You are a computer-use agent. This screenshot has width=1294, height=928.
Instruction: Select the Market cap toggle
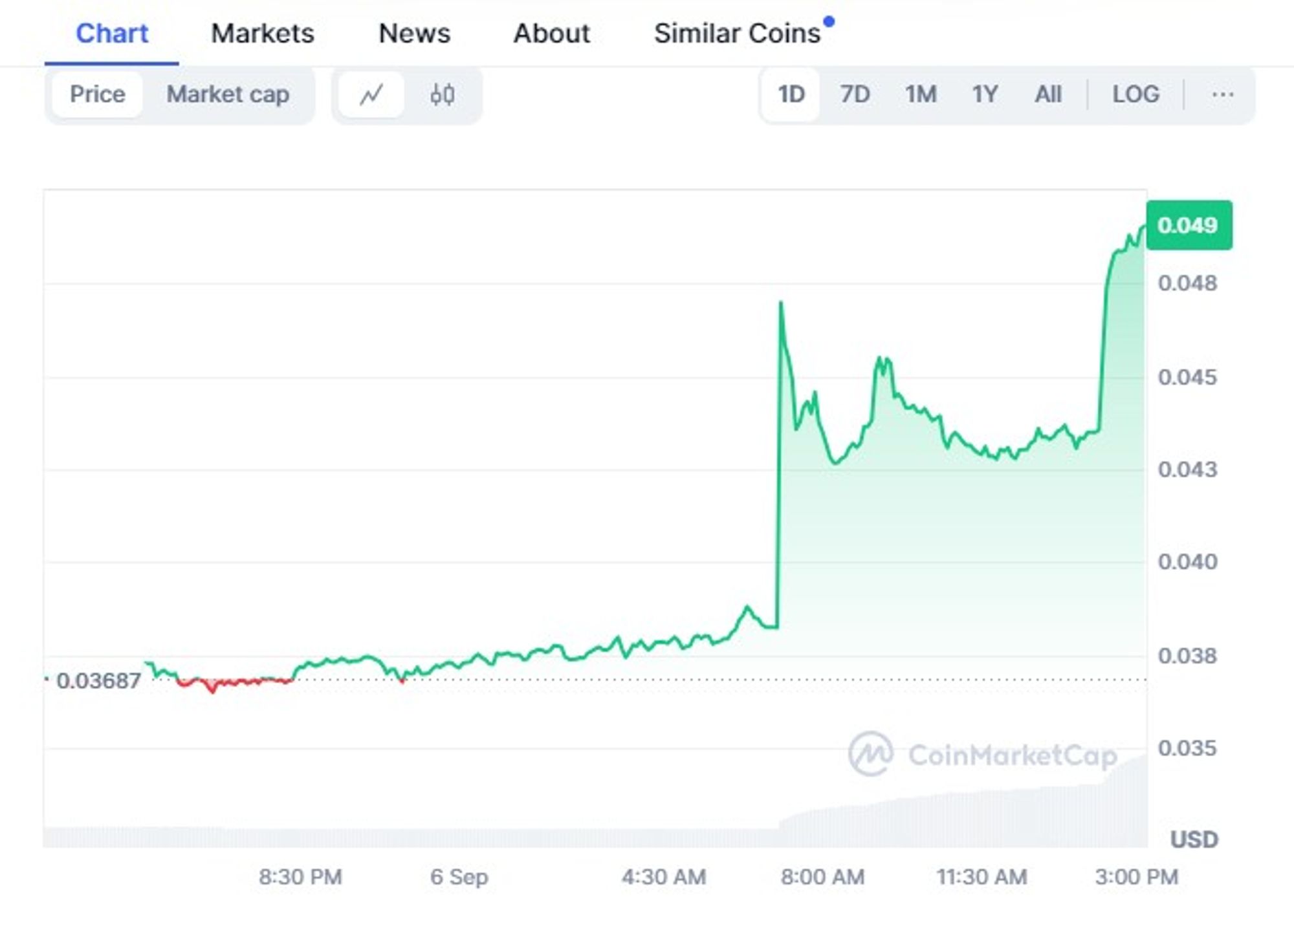click(228, 94)
